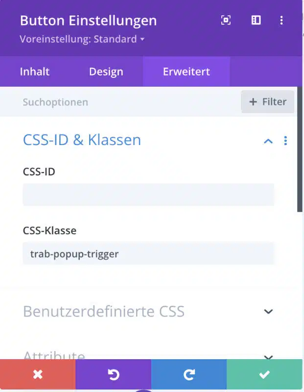Switch to the Inhalt tab

35,72
